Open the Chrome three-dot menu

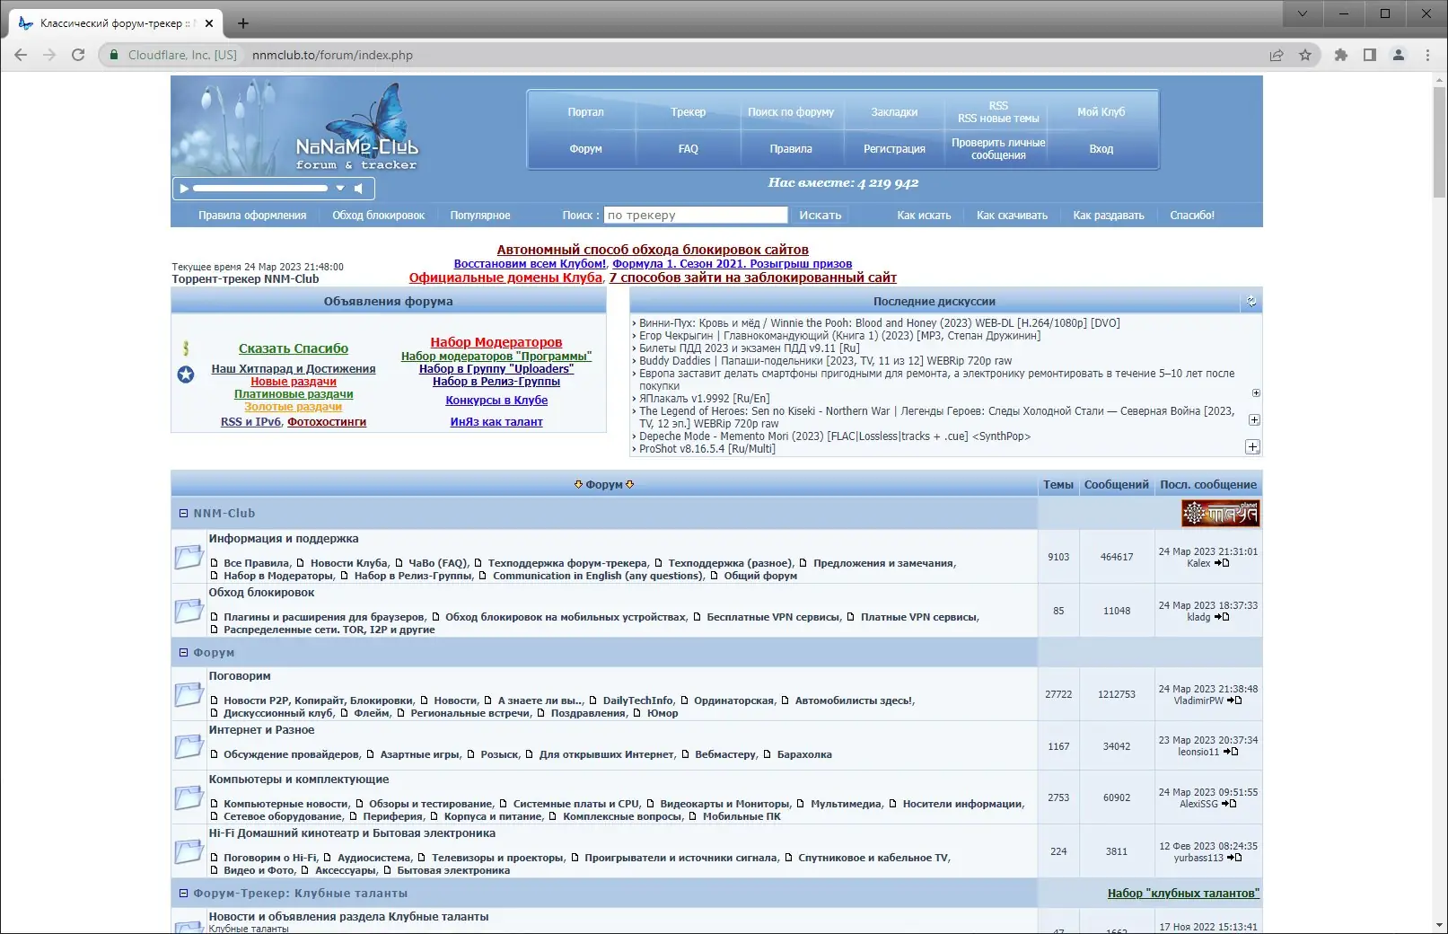click(x=1427, y=55)
